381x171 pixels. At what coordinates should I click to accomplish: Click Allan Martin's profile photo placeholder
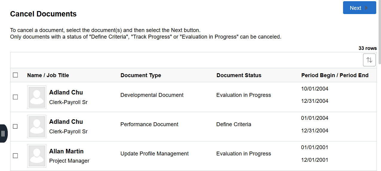point(37,156)
